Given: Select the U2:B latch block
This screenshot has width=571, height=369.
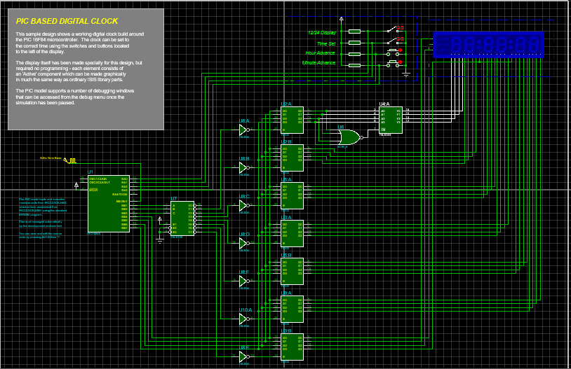Looking at the screenshot, I should tap(292, 158).
